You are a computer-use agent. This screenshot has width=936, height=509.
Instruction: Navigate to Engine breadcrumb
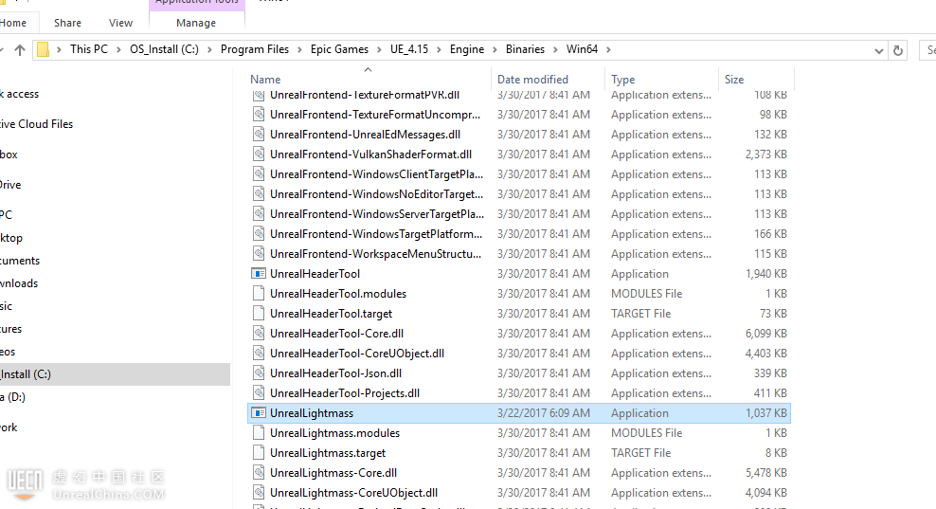pos(467,49)
